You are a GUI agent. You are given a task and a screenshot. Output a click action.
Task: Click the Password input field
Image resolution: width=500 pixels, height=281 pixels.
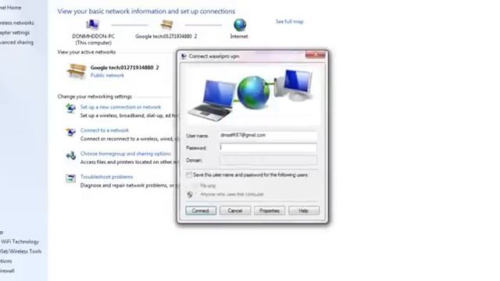click(268, 148)
